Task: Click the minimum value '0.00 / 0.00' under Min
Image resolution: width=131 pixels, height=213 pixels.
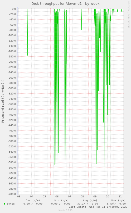Action: 61,204
